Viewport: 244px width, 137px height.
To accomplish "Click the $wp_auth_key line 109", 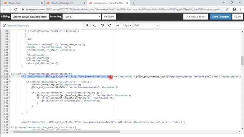I will 42,74.
